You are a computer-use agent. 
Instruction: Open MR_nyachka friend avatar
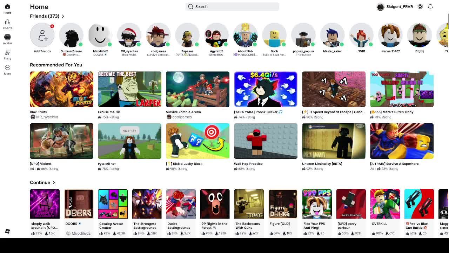tap(129, 35)
